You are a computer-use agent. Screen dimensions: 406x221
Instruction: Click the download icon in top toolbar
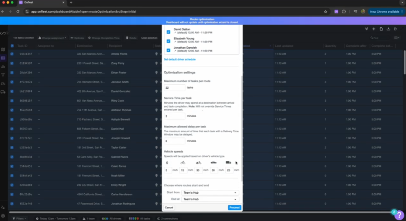[x=389, y=29]
